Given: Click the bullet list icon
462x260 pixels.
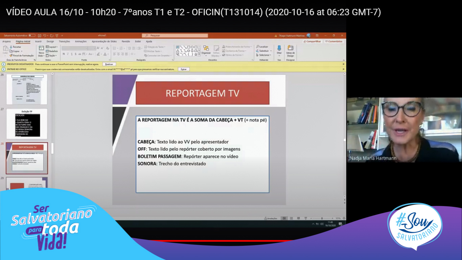Looking at the screenshot, I should 115,48.
